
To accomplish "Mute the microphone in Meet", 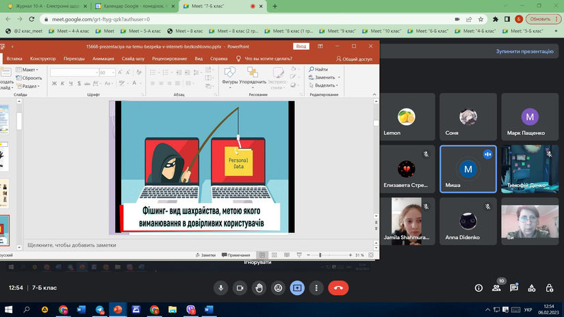I will coord(221,288).
